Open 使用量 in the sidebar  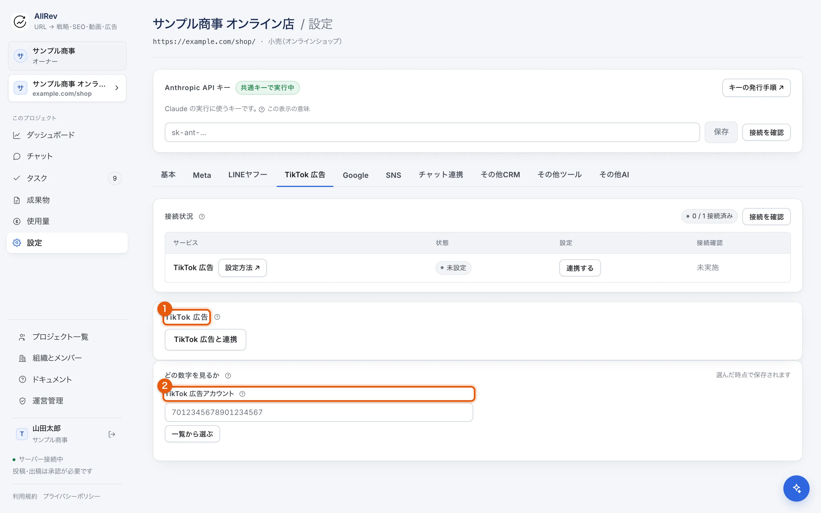(x=67, y=221)
